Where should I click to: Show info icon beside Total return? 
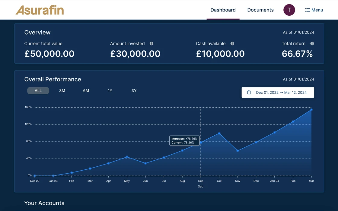(312, 43)
